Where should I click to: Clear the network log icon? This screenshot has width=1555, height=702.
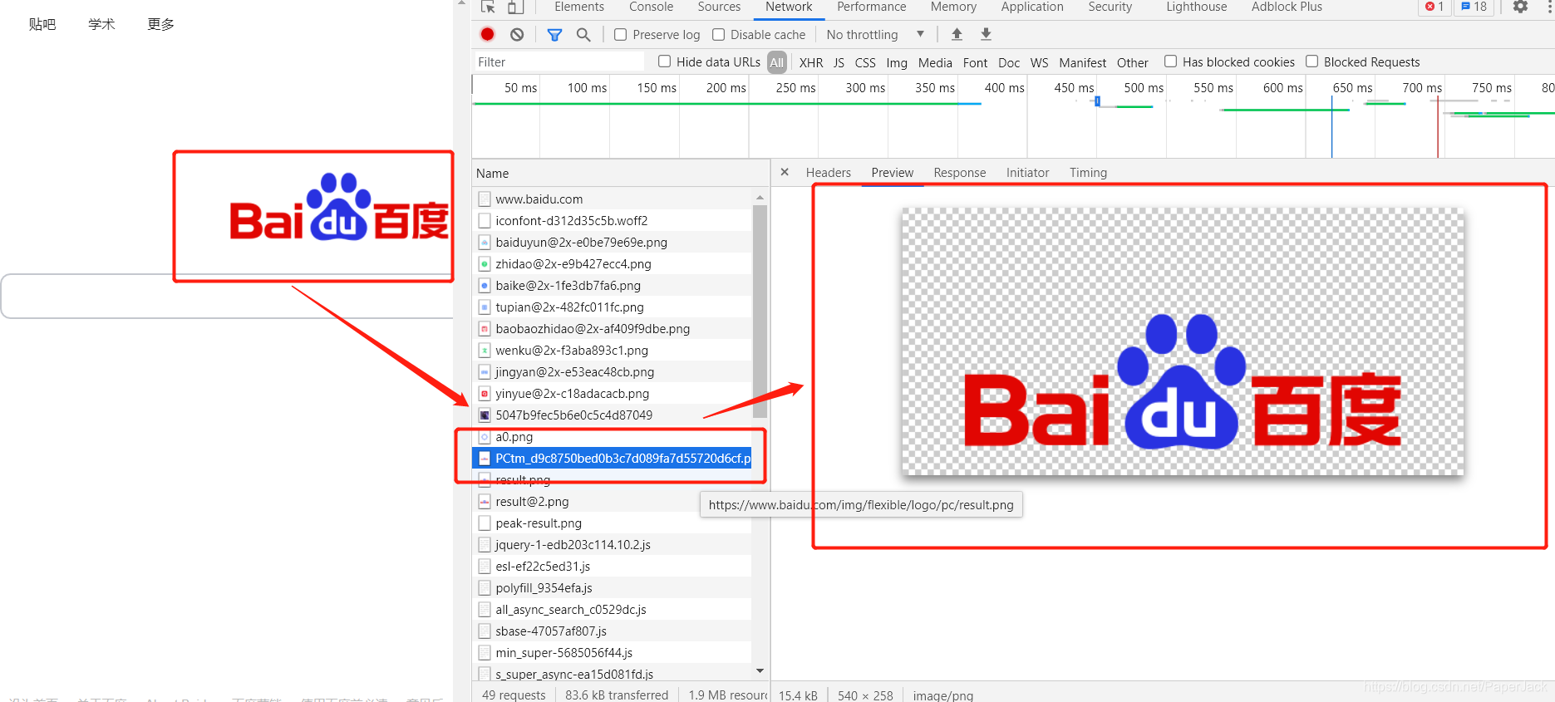(517, 34)
